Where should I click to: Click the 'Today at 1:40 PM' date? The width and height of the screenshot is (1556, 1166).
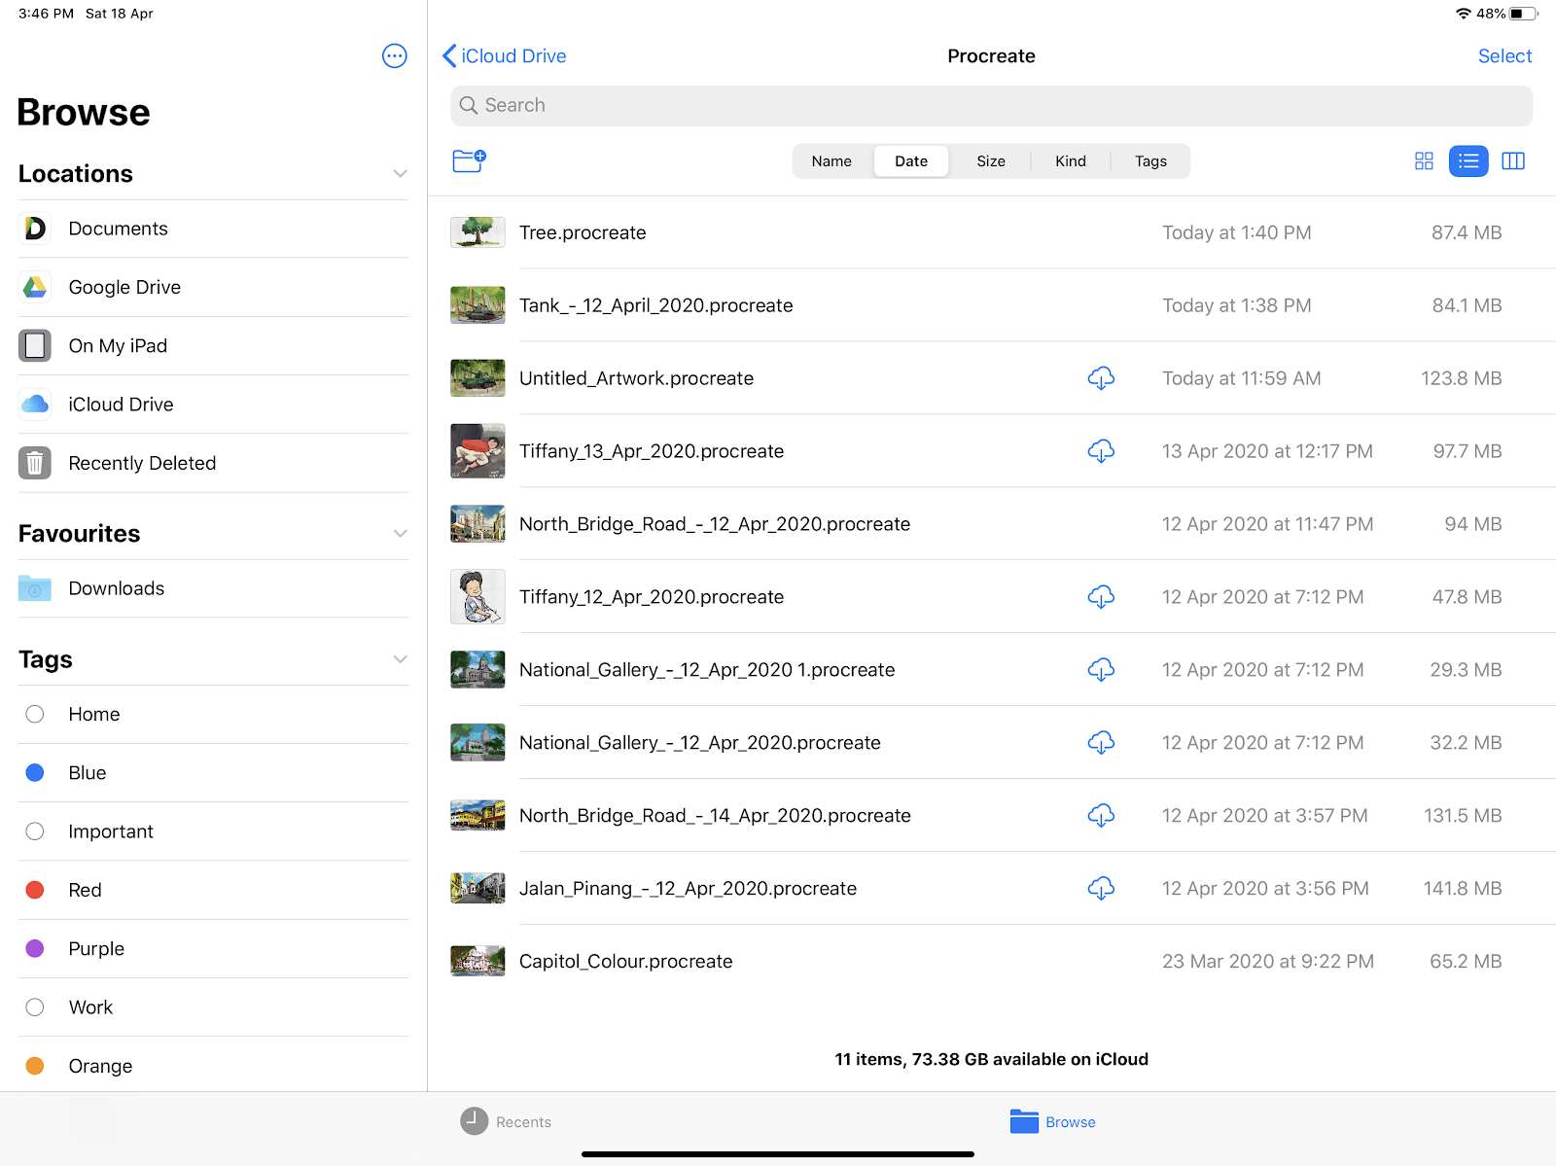tap(1236, 232)
